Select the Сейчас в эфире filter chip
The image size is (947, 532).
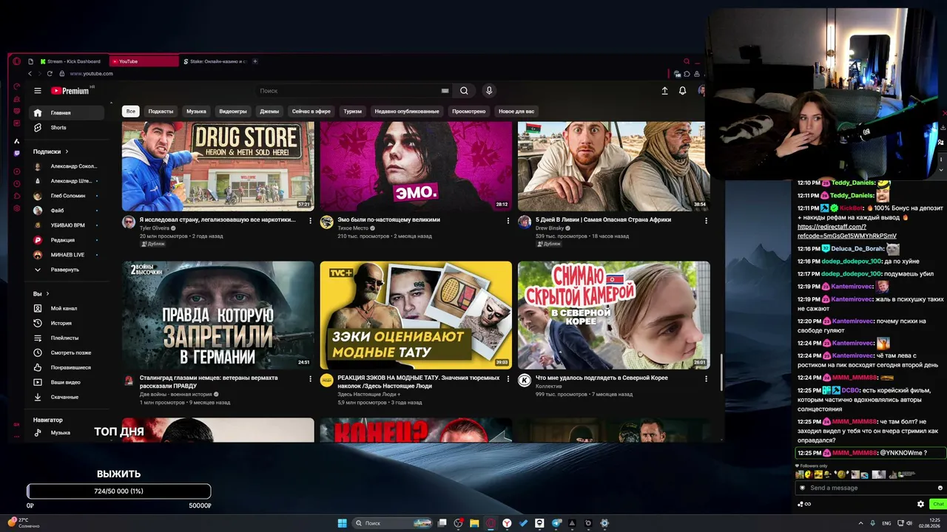pos(311,112)
